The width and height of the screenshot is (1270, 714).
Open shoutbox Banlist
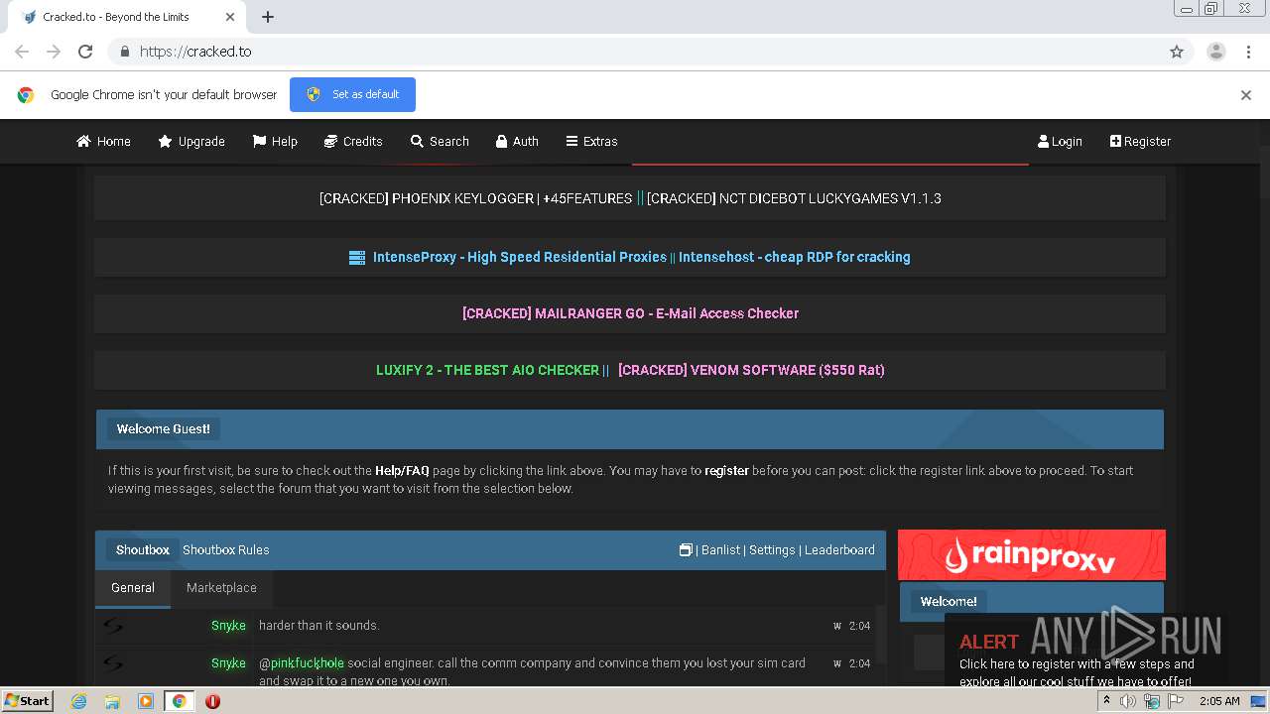pos(720,550)
